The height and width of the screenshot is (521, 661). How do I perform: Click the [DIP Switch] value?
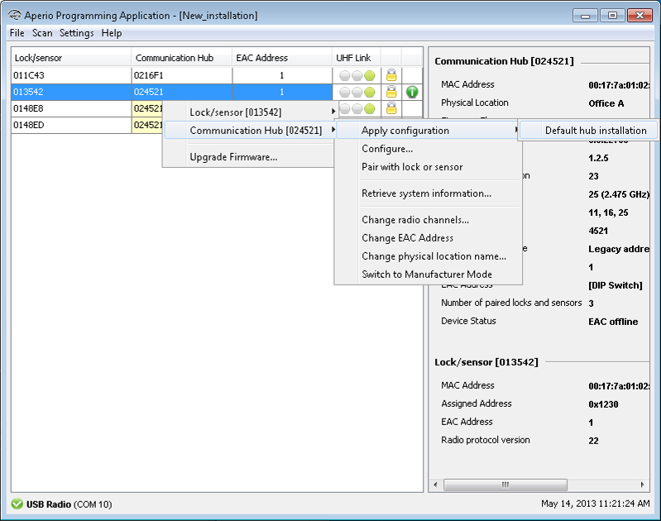pos(615,285)
